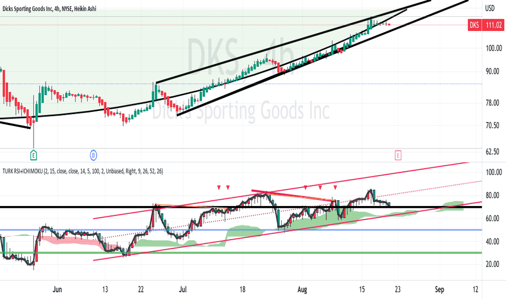Click the green earnings E marker
The width and height of the screenshot is (506, 299).
(x=34, y=155)
